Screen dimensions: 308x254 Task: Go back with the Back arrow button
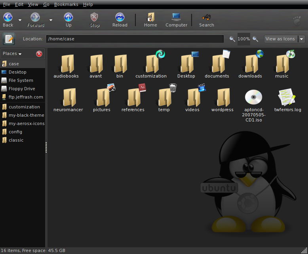(8, 20)
